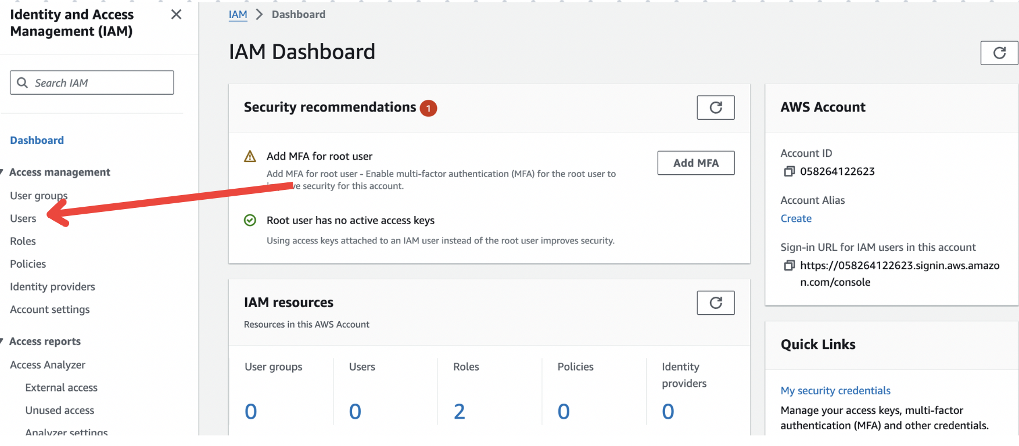1019x446 pixels.
Task: Click Create under Account Alias
Action: (796, 218)
